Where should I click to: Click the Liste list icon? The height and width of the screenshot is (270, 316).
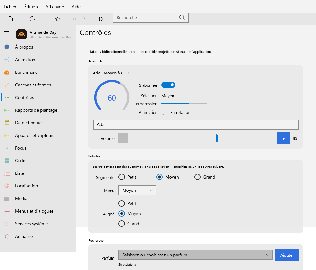(7, 173)
